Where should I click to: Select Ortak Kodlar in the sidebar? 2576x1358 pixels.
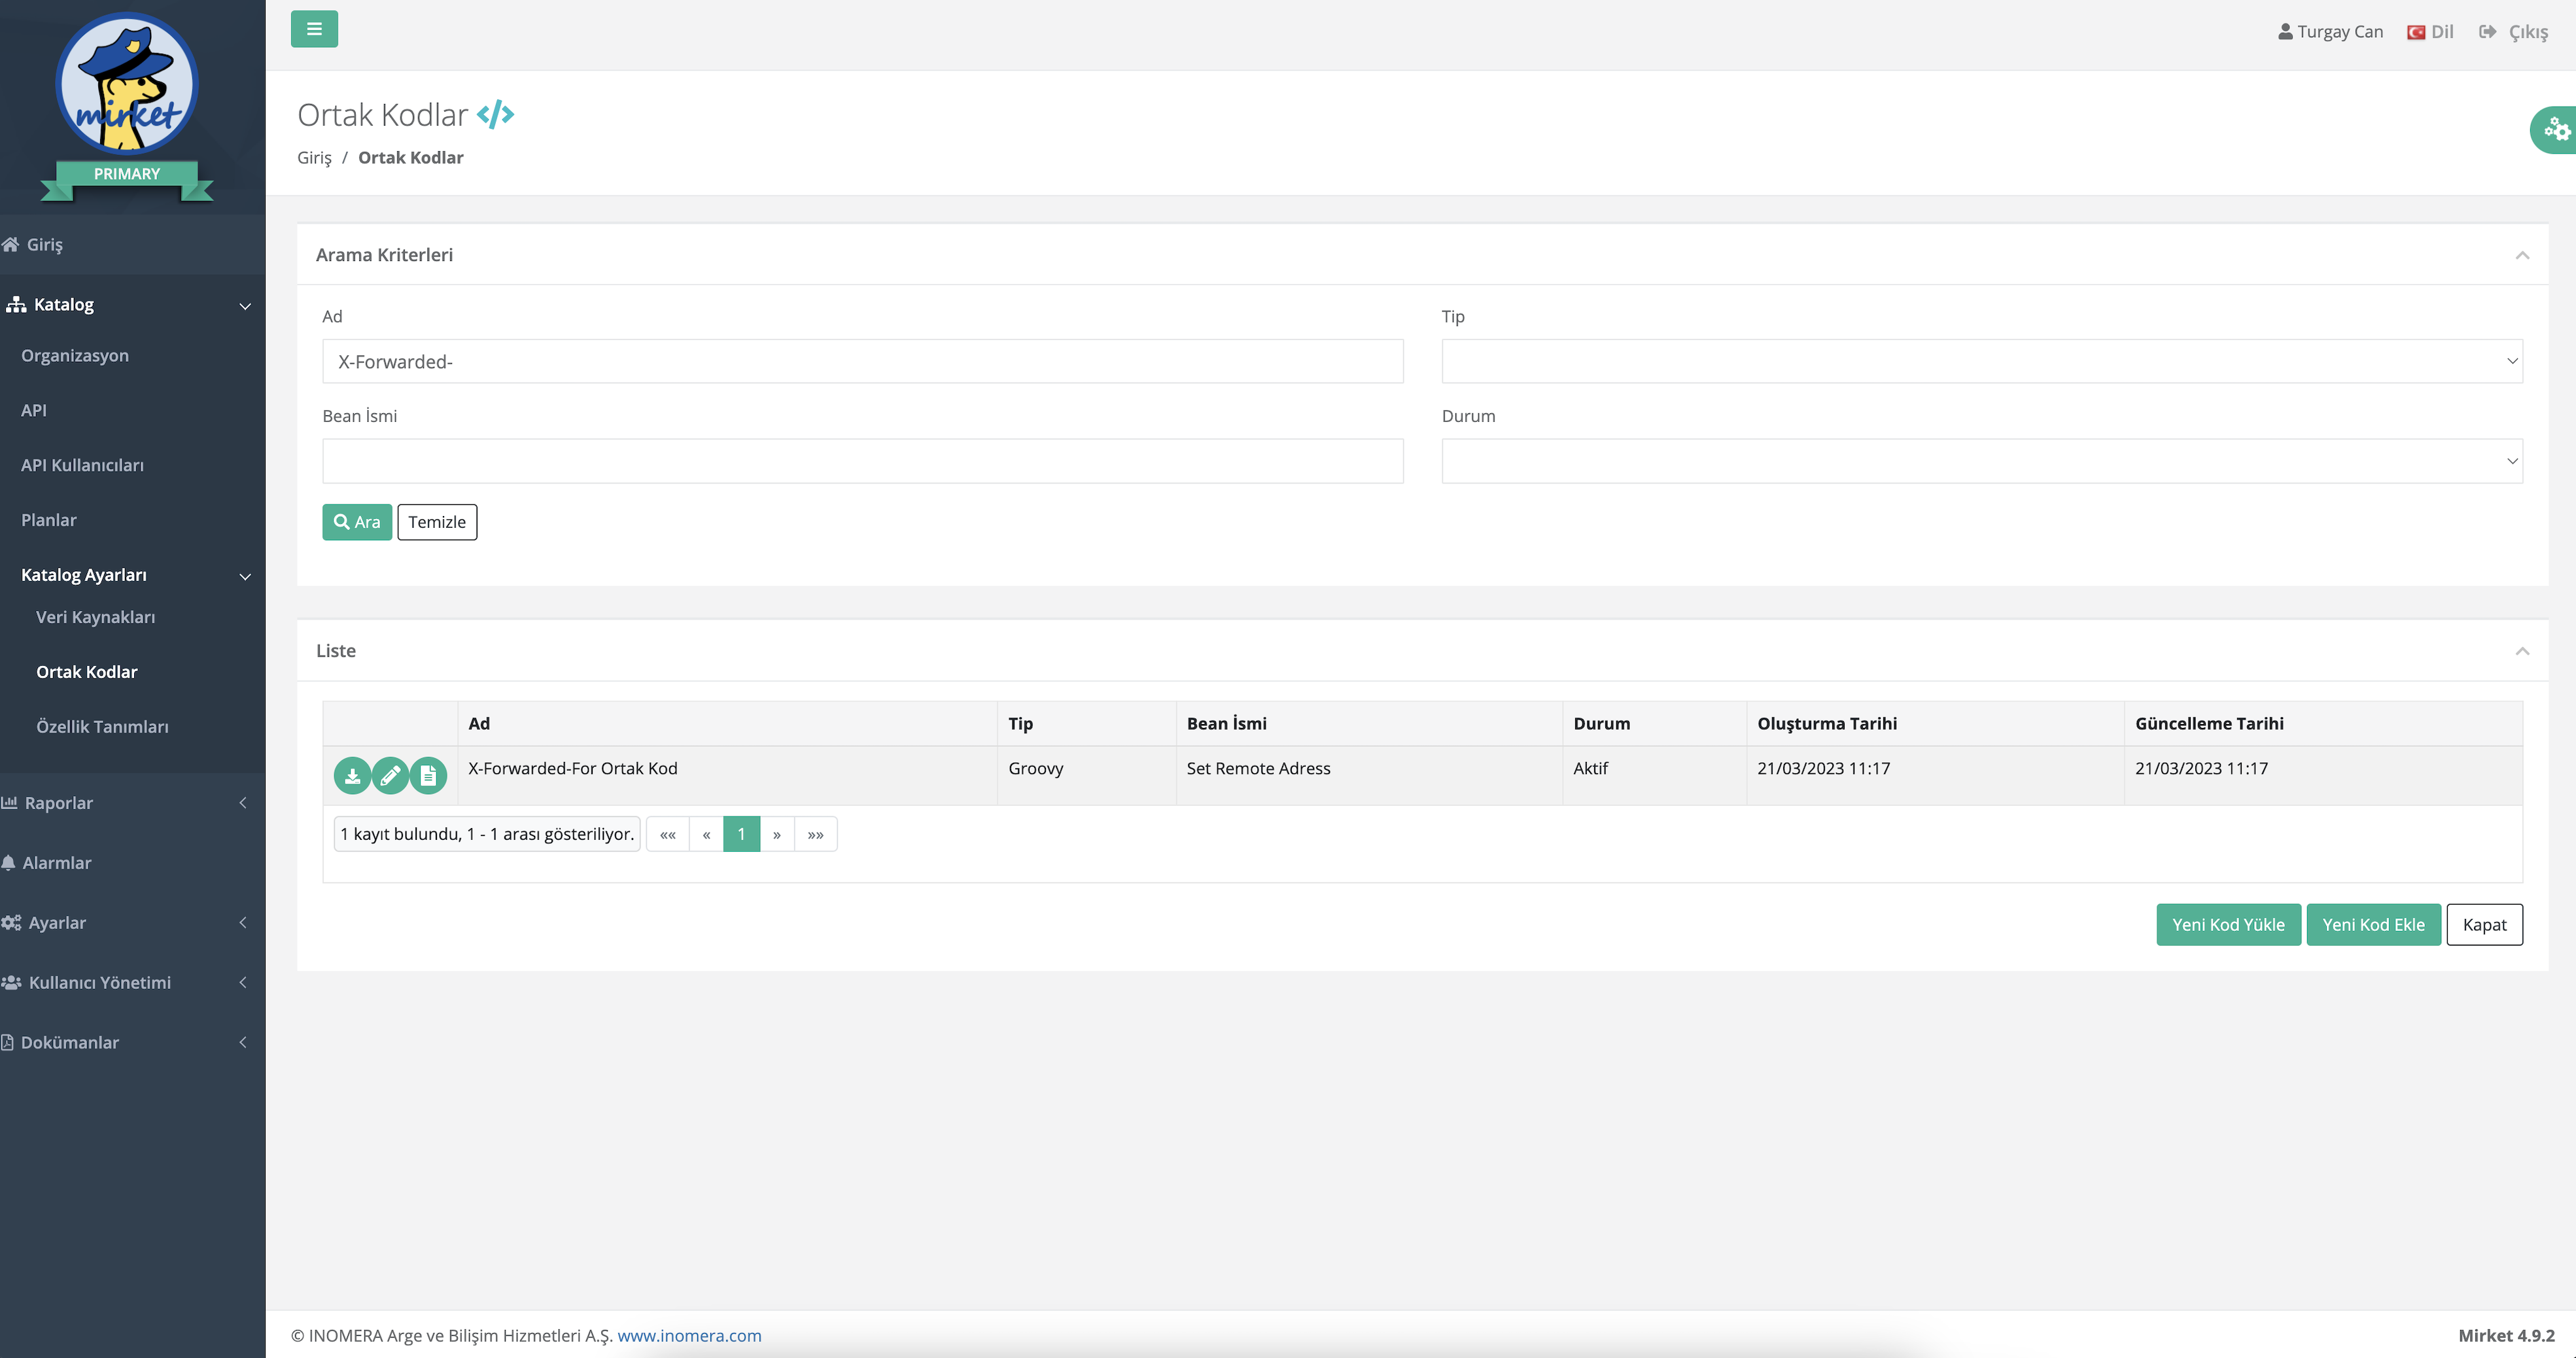point(87,672)
